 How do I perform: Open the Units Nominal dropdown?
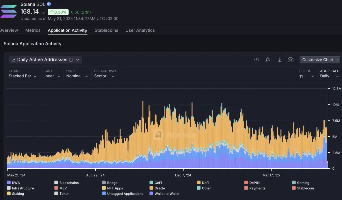pyautogui.click(x=77, y=76)
